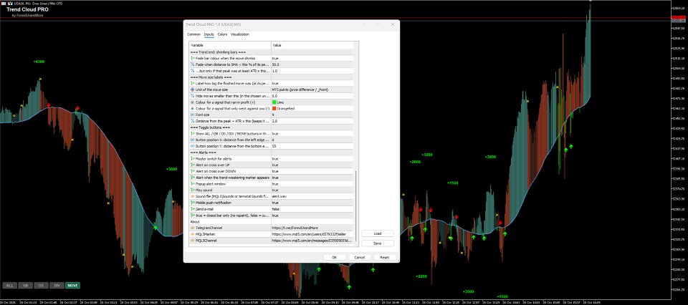688x305 pixels.
Task: Switch to the Colors tab
Action: click(x=222, y=34)
